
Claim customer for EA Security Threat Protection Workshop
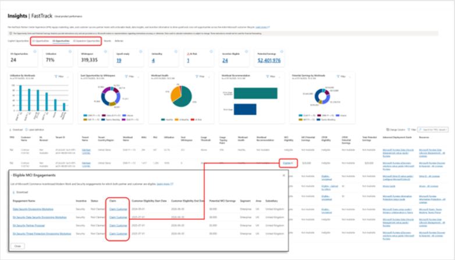click(118, 233)
